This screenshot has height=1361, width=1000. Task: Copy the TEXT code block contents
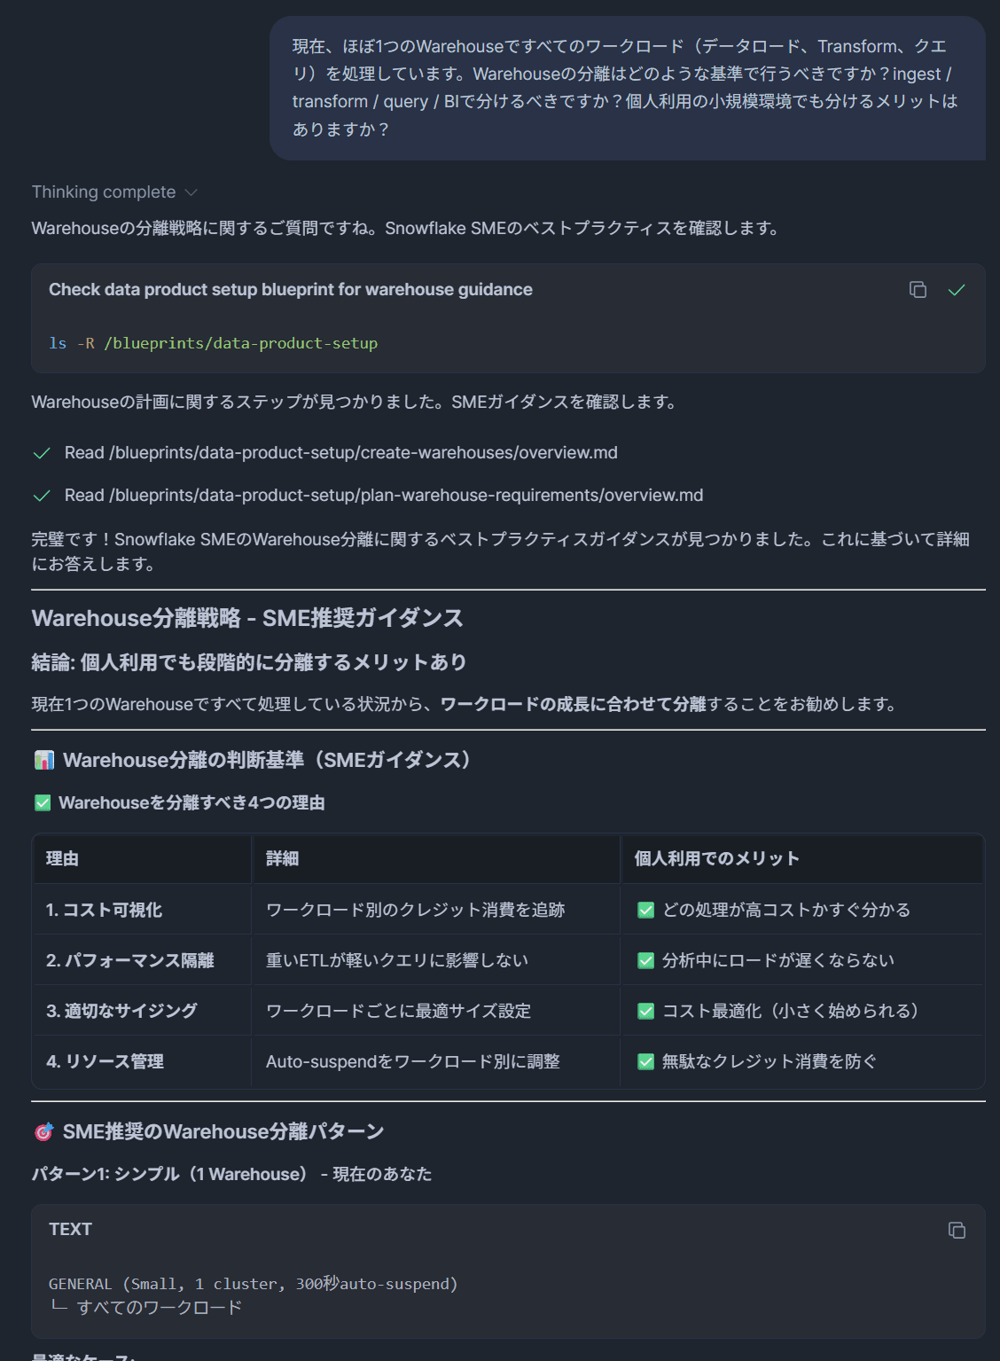tap(957, 1230)
